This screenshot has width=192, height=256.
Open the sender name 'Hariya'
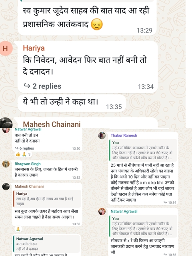(34, 48)
